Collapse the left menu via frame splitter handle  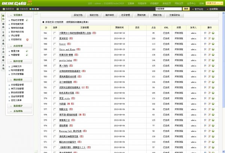[x=36, y=13]
